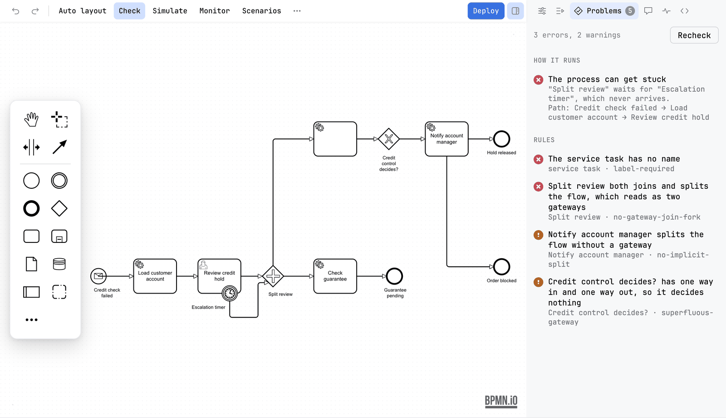726x418 pixels.
Task: Open the variables panel icon
Action: [560, 11]
